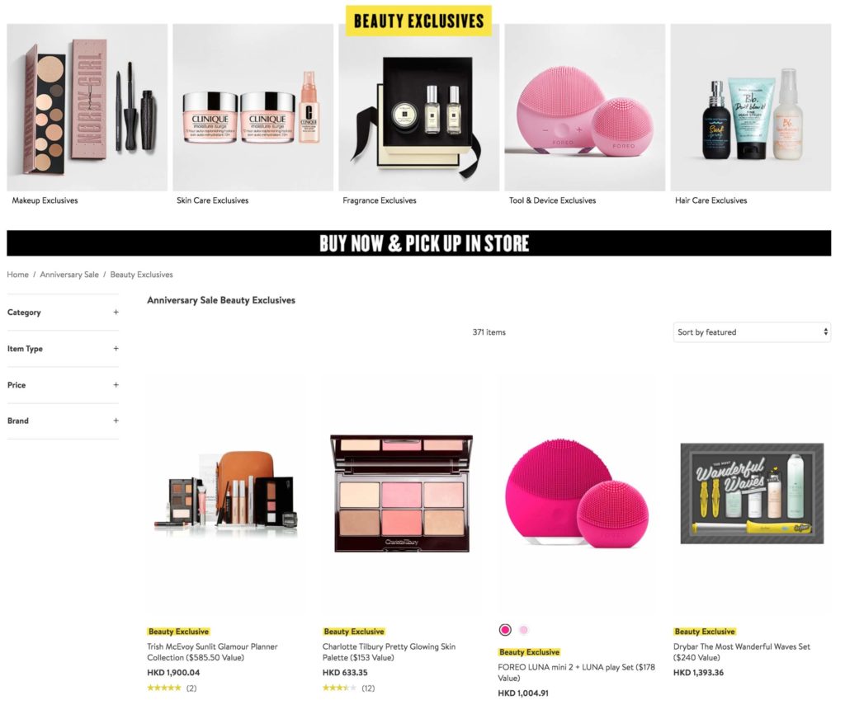Expand the Brand filter plus icon
This screenshot has height=705, width=845.
click(x=116, y=420)
